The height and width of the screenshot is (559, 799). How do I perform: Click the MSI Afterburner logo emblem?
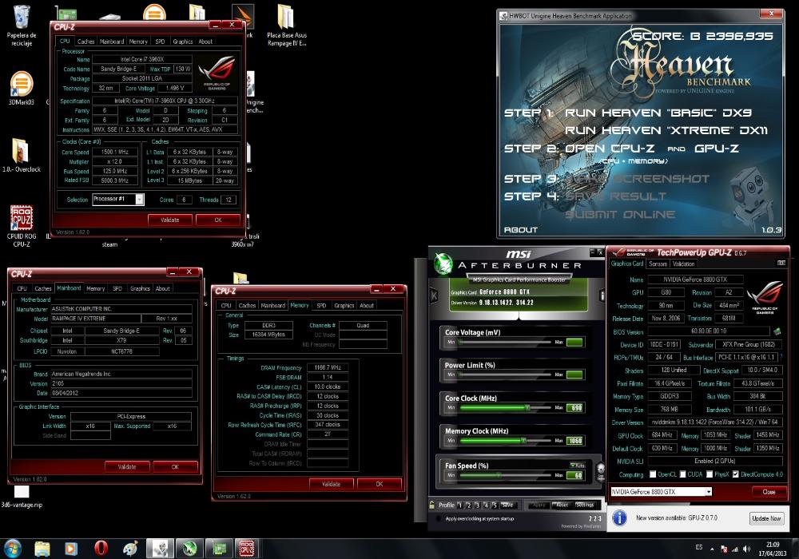pyautogui.click(x=443, y=264)
